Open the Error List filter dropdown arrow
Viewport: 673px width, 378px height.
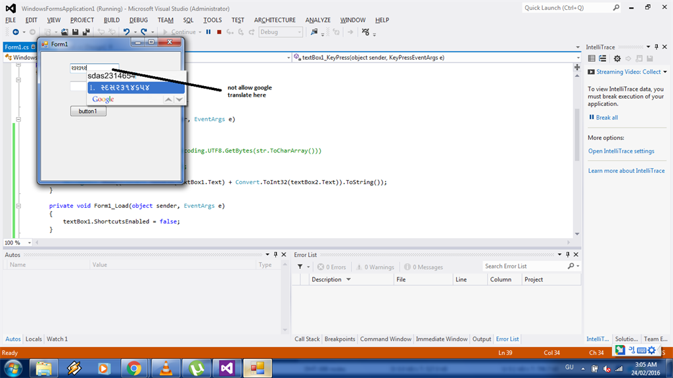coord(308,267)
